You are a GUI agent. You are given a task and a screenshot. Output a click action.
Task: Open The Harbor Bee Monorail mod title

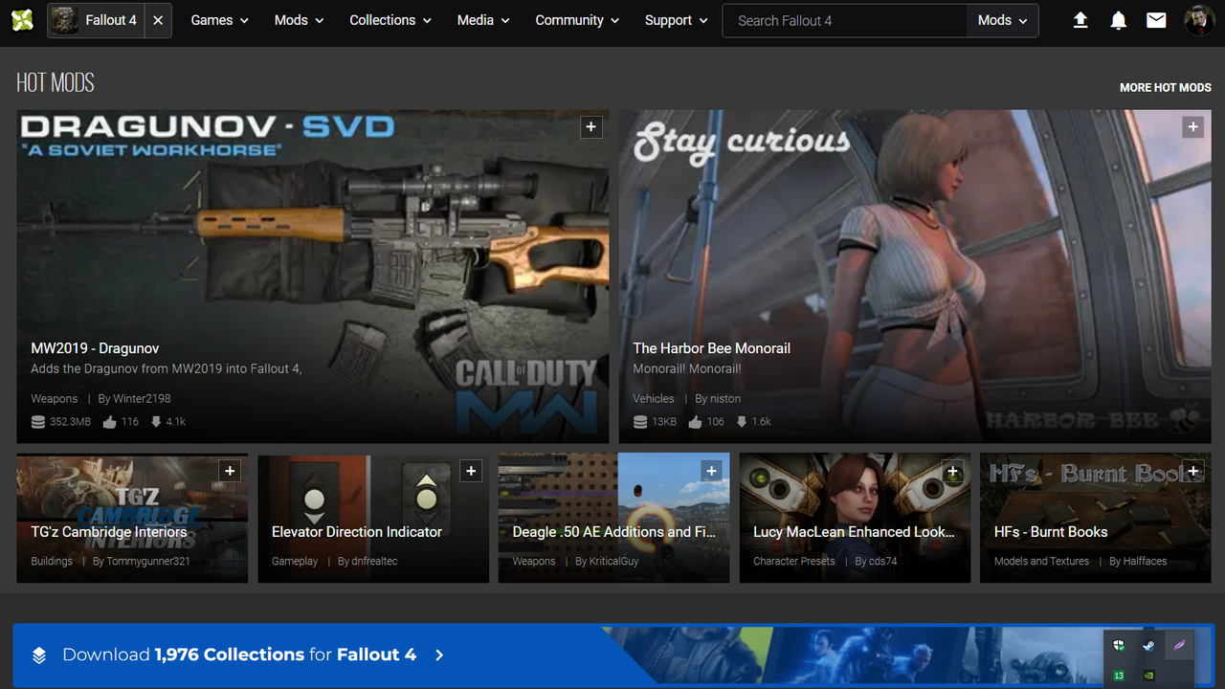click(x=711, y=348)
